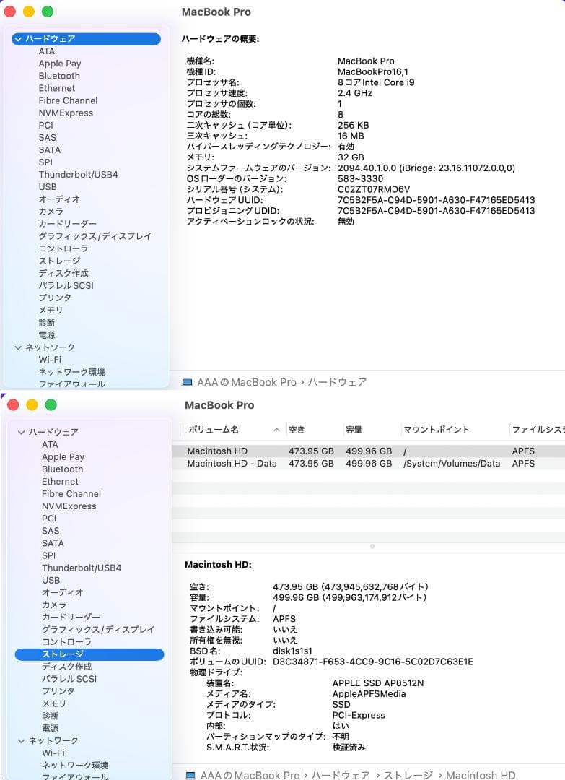Select カメラ in hardware overview window sidebar
This screenshot has height=780, width=565.
coord(51,212)
